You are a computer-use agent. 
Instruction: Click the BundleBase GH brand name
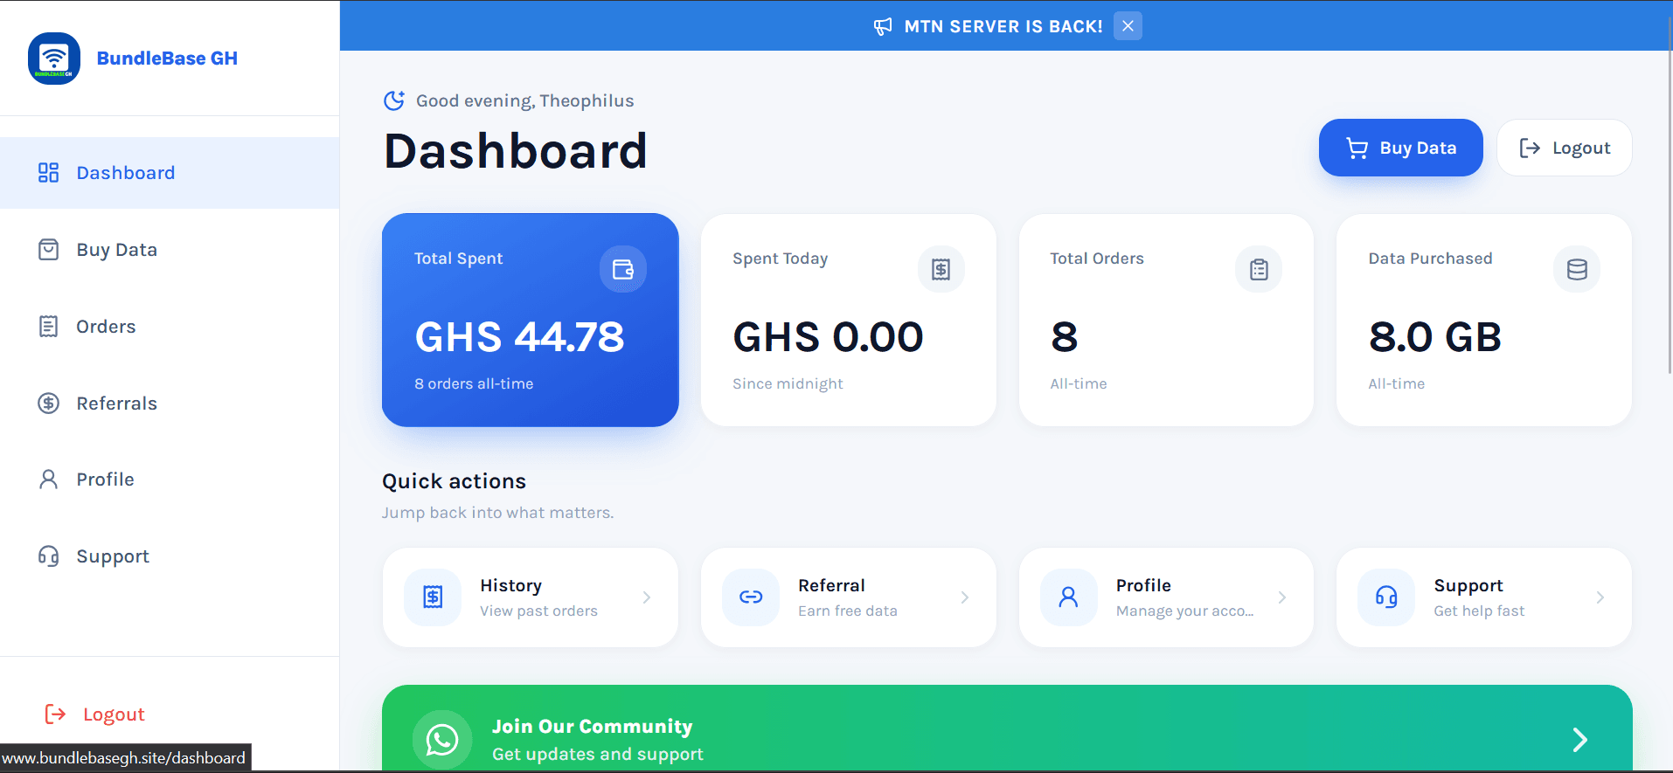167,59
